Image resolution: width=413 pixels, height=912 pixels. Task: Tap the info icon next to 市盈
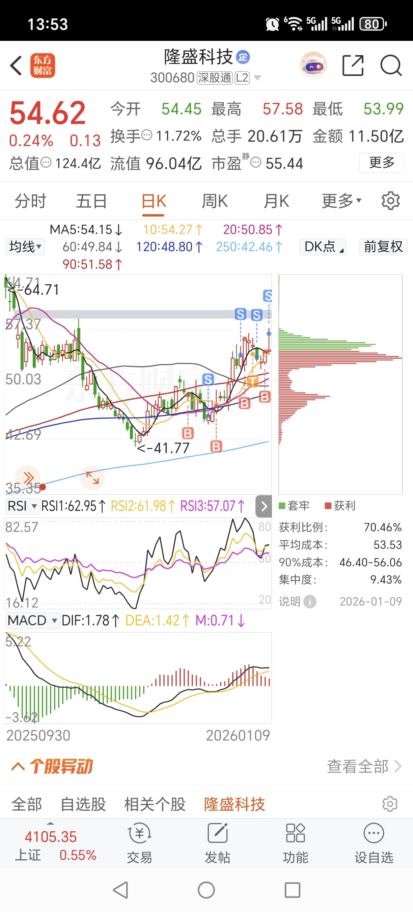[256, 162]
